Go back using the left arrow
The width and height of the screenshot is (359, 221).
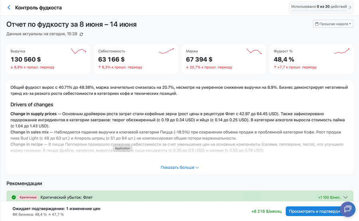coord(9,8)
